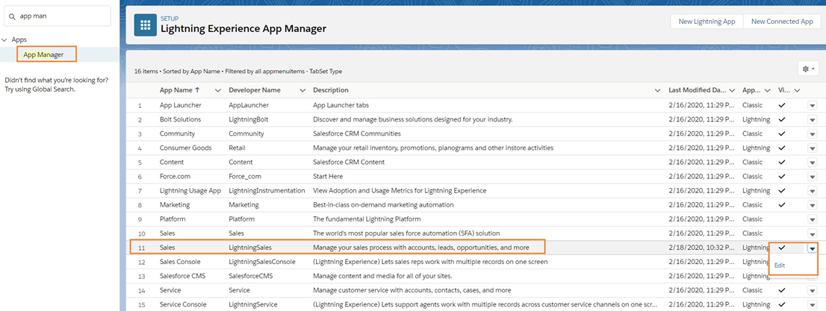Open row actions for Classic Sales app
Viewport: 826px width, 311px height.
[x=813, y=233]
